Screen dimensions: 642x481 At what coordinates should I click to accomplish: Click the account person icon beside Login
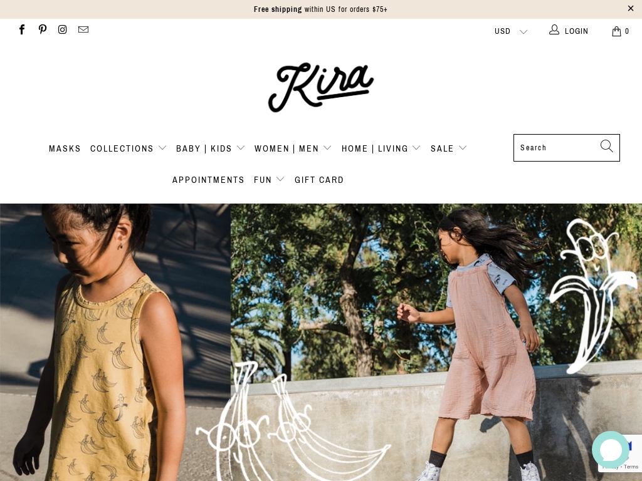[x=554, y=29]
